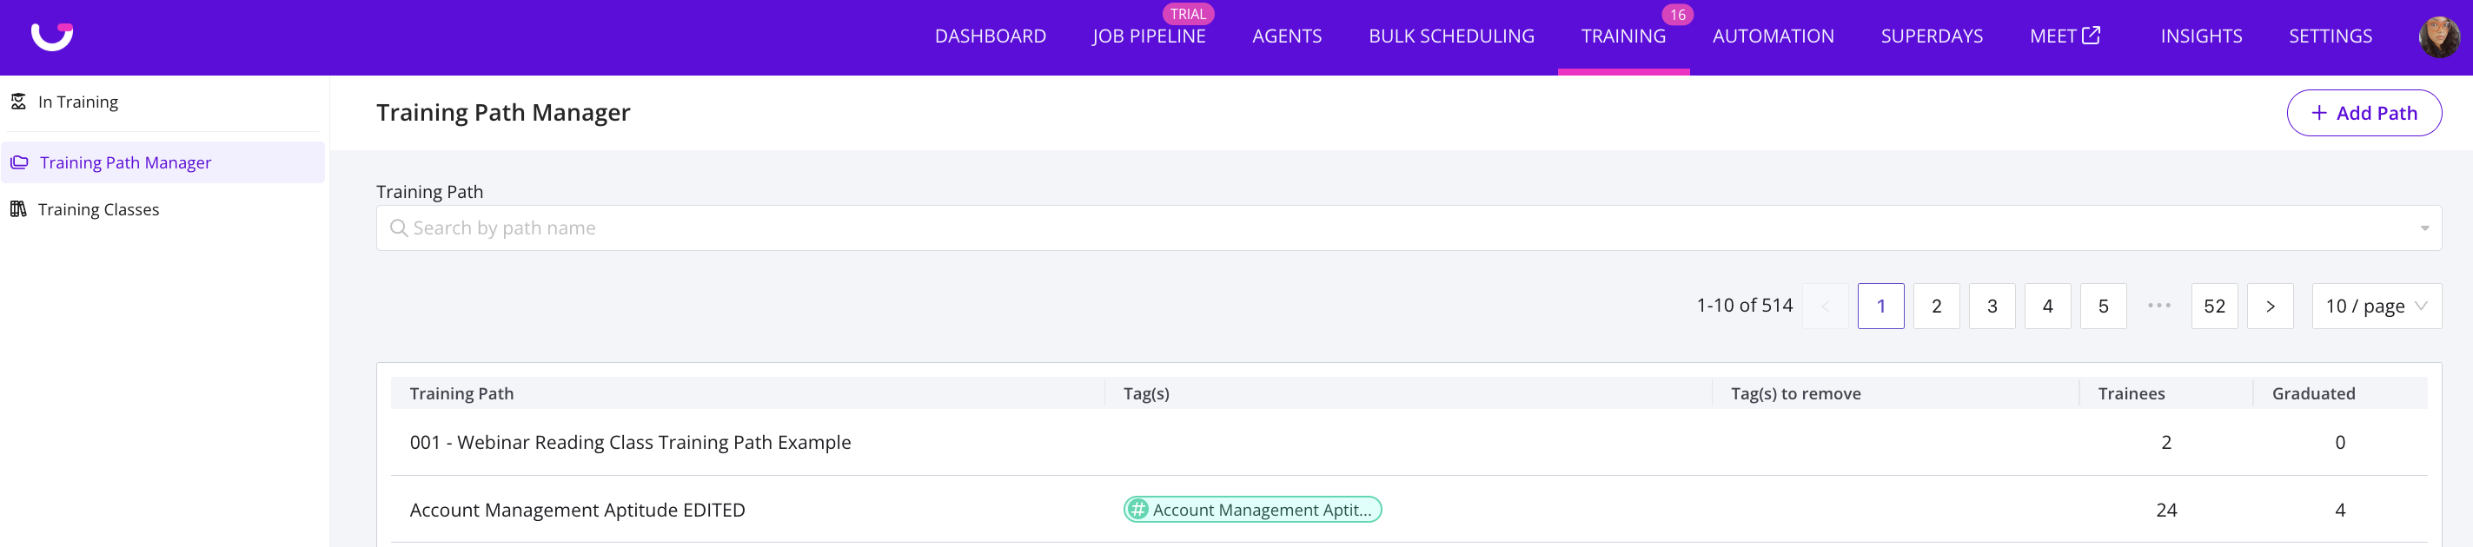Open Account Management Aptitude EDITED path row
Image resolution: width=2473 pixels, height=547 pixels.
(577, 511)
